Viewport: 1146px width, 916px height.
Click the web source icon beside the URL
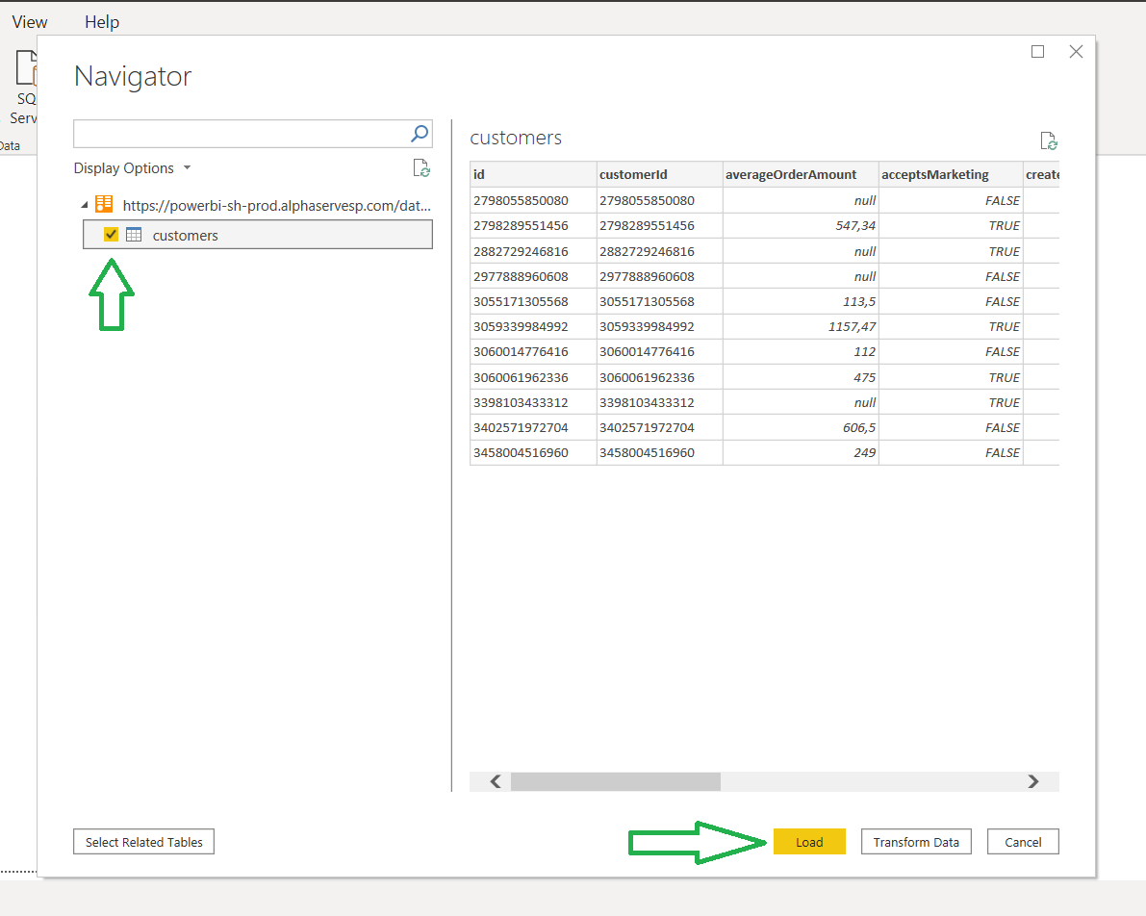coord(104,204)
